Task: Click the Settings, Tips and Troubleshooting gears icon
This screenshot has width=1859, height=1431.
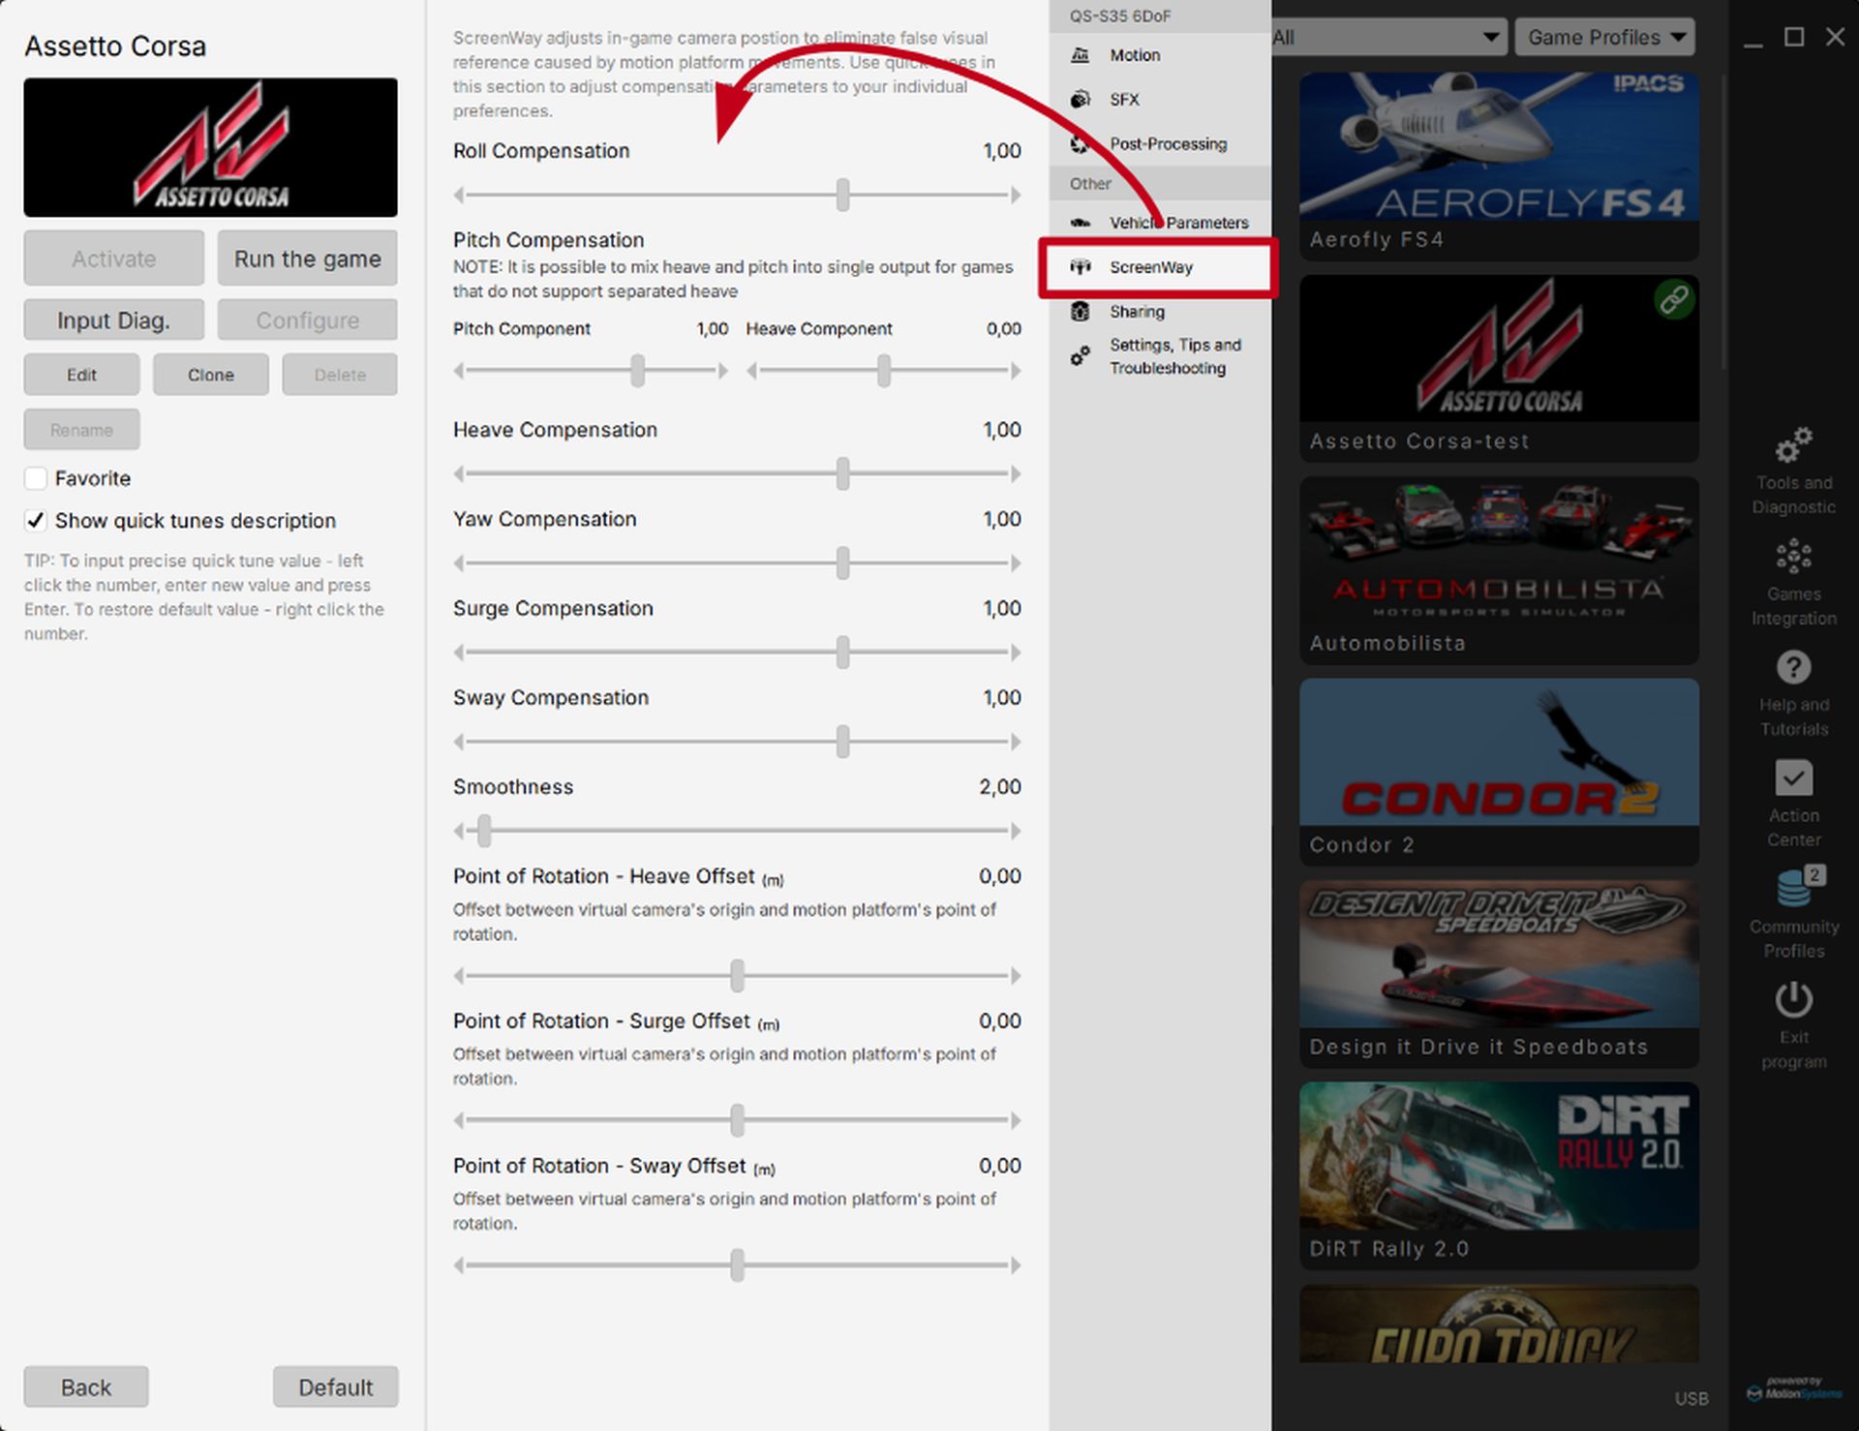Action: pyautogui.click(x=1081, y=355)
